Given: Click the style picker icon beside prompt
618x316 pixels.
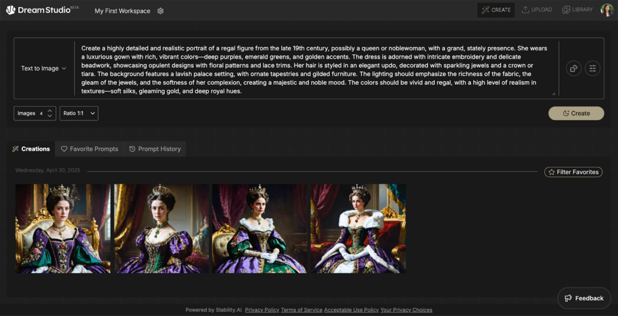Looking at the screenshot, I should click(x=573, y=69).
